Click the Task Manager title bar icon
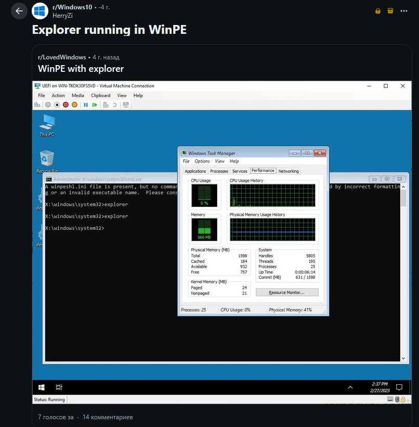This screenshot has width=419, height=427. [x=184, y=153]
